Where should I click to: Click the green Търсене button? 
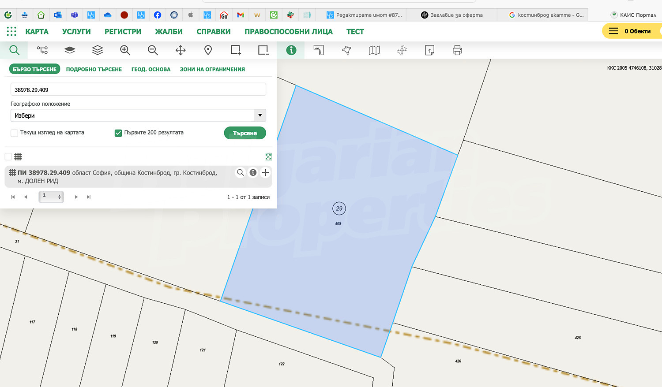(245, 133)
